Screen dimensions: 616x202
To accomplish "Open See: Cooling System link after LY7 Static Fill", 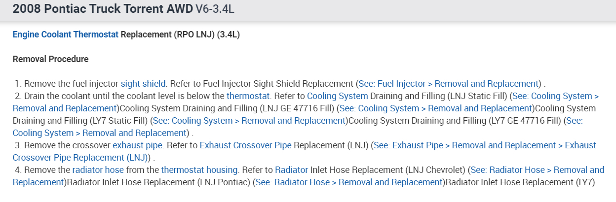I will [248, 121].
